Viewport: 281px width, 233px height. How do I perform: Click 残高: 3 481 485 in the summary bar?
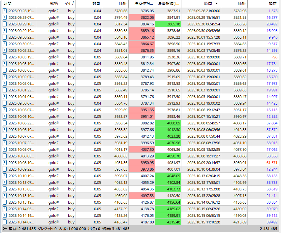[116, 229]
